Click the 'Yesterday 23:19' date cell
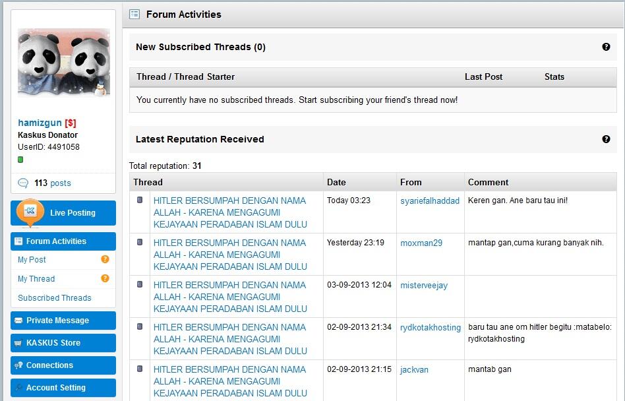Screen dimensions: 625x401 coord(355,243)
